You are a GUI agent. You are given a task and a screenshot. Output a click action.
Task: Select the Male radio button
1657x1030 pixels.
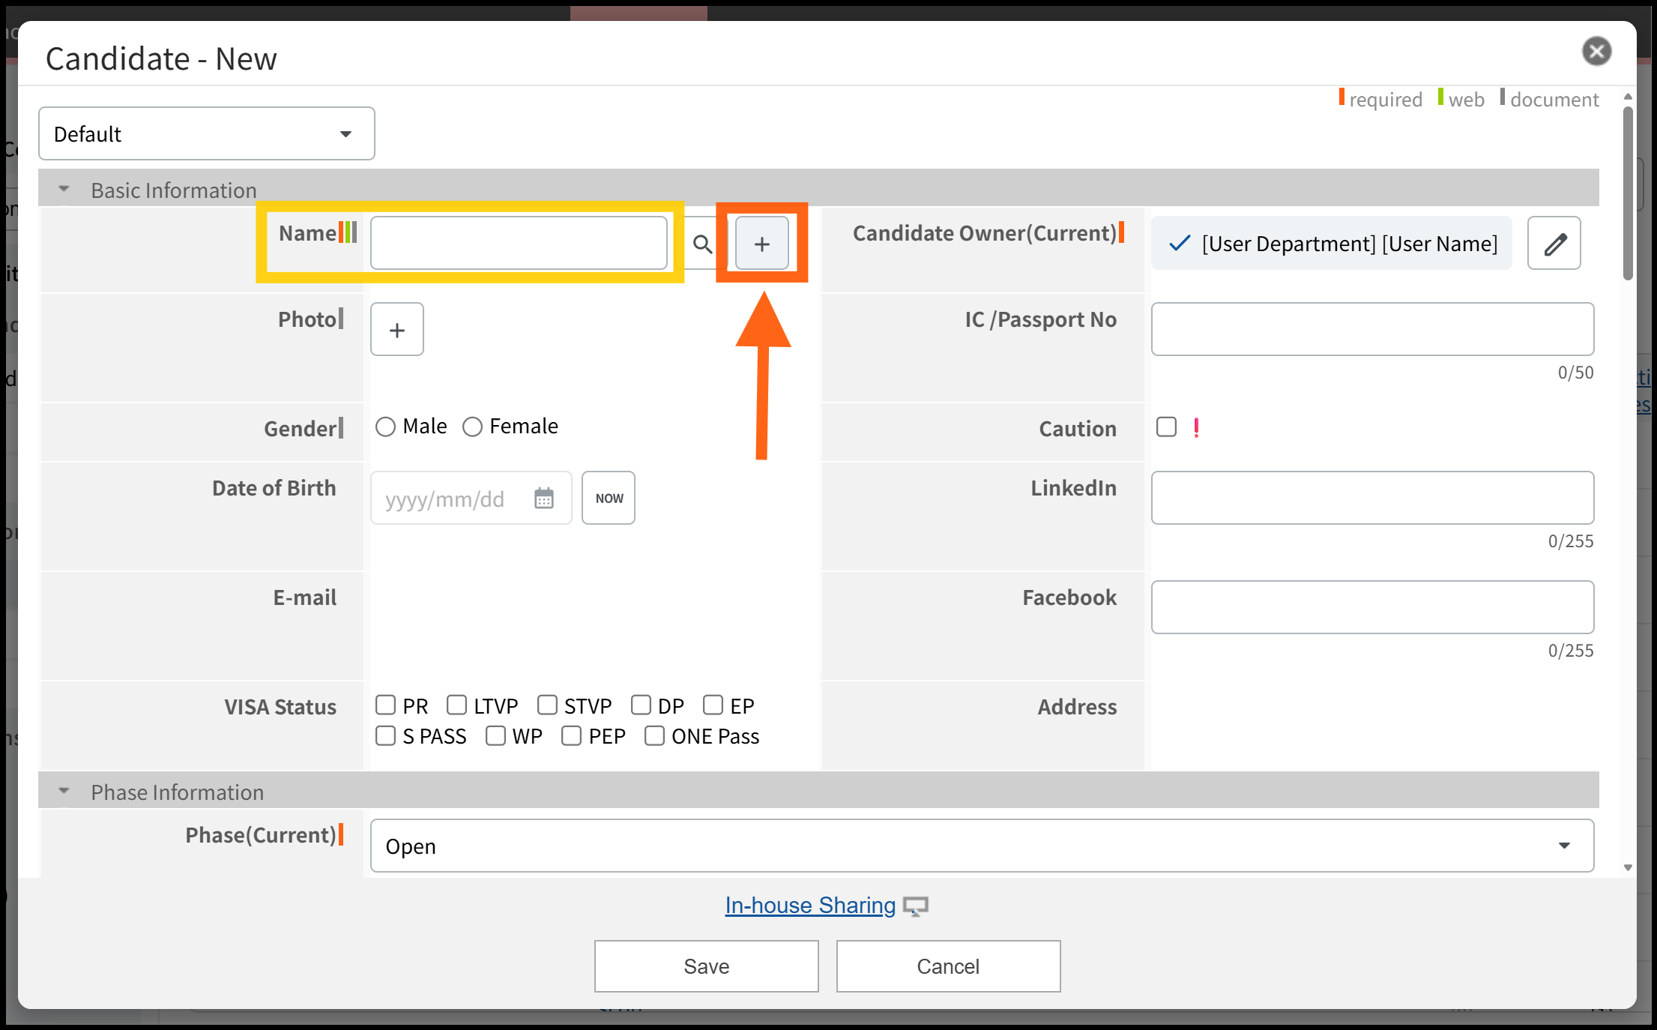coord(385,427)
